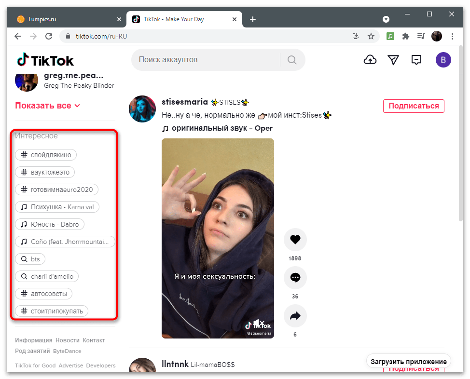Open the Новости footer link
This screenshot has height=379, width=470.
coord(68,340)
